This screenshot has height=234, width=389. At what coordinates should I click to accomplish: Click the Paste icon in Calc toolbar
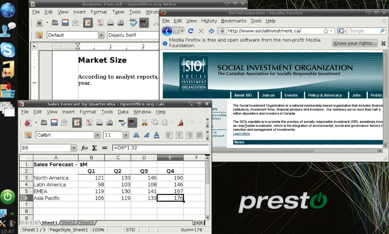tap(164, 123)
